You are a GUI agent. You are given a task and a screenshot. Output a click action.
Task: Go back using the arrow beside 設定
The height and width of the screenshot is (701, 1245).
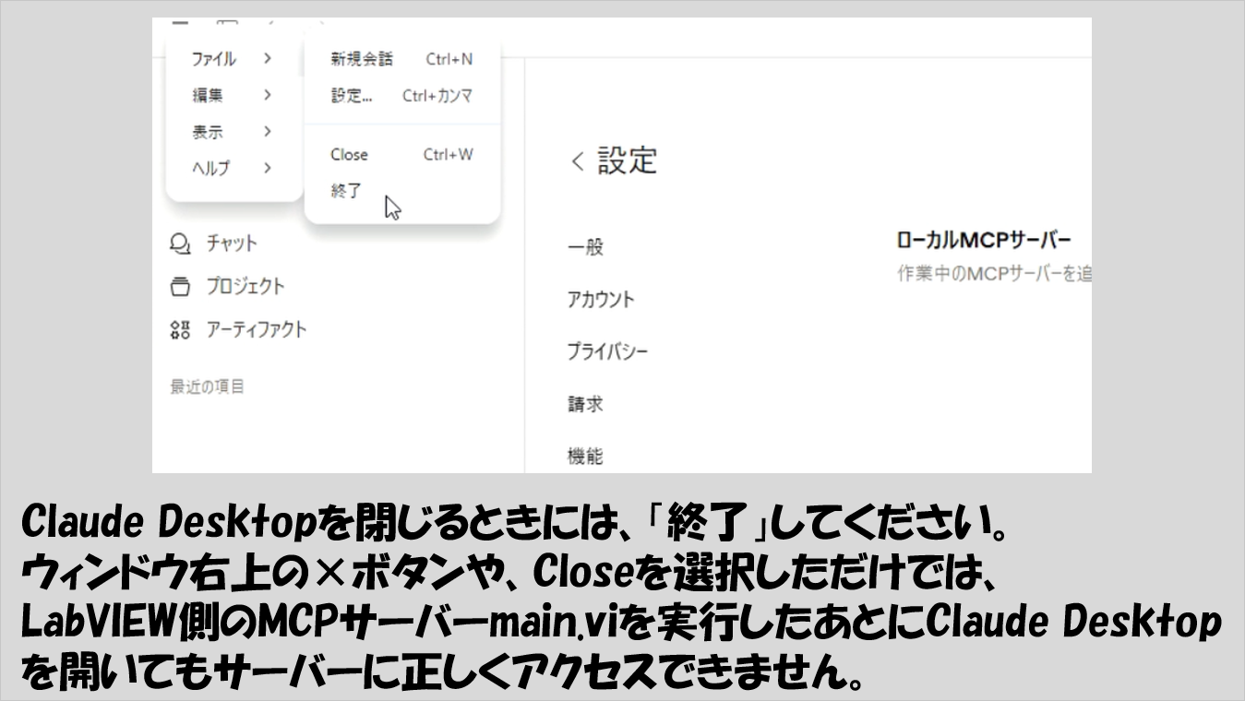(x=578, y=162)
